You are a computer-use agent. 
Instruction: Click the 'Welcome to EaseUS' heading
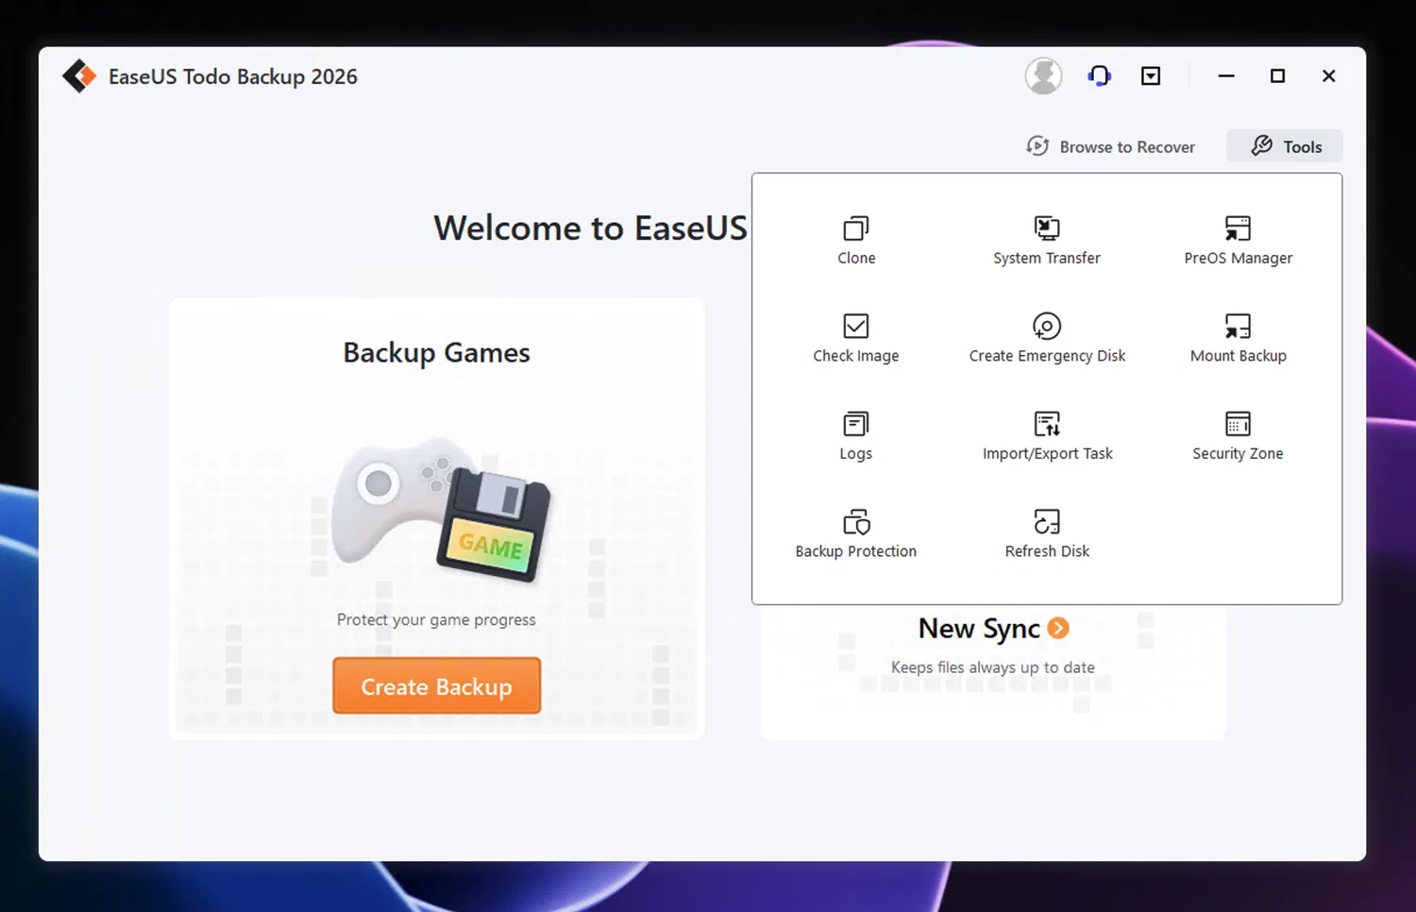(x=591, y=228)
